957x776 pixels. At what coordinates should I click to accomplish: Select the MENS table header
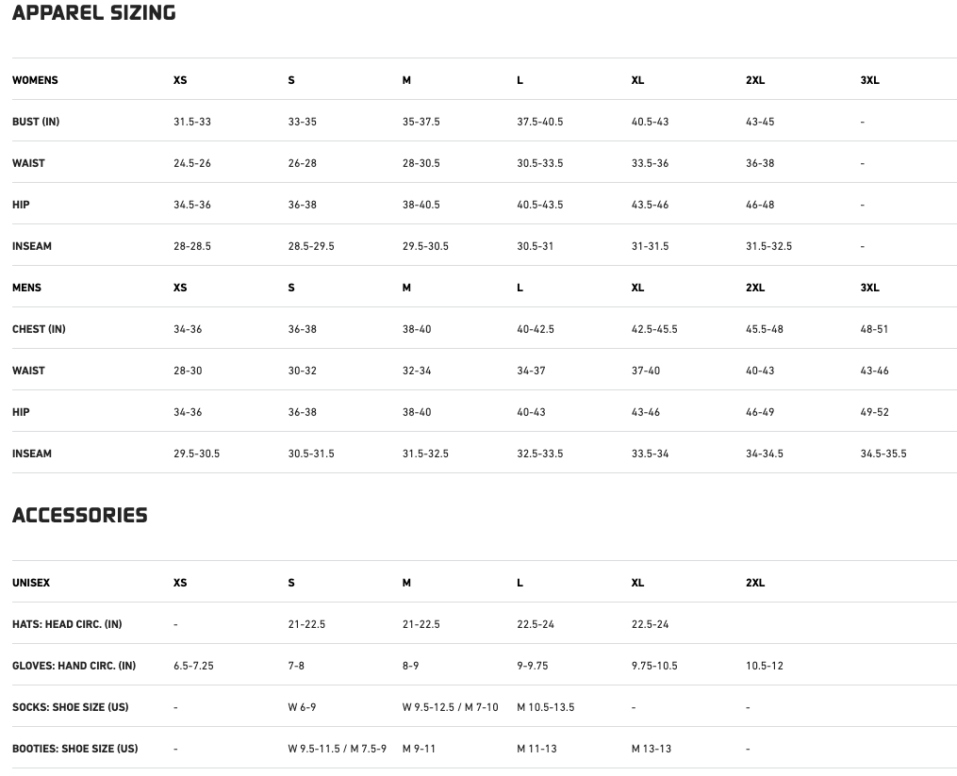[26, 288]
